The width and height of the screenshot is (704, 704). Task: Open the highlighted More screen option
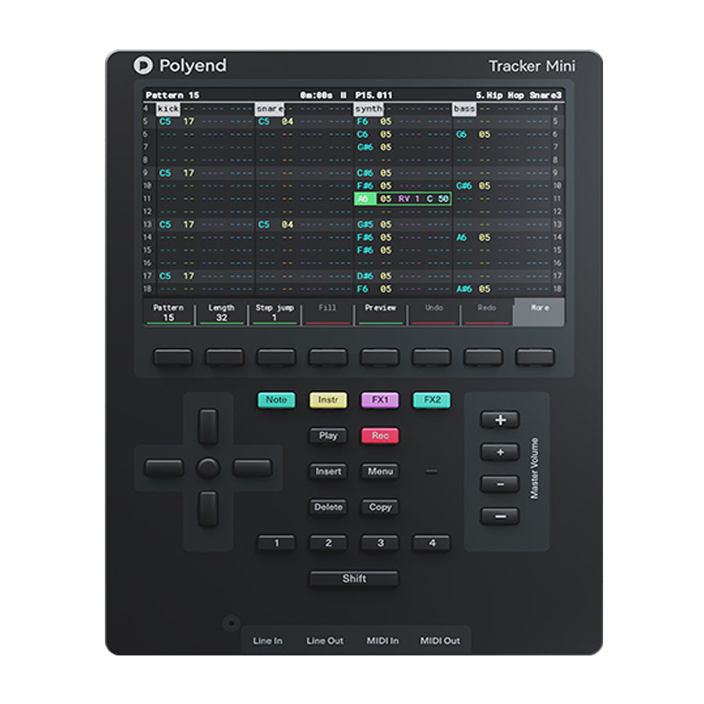[x=539, y=312]
